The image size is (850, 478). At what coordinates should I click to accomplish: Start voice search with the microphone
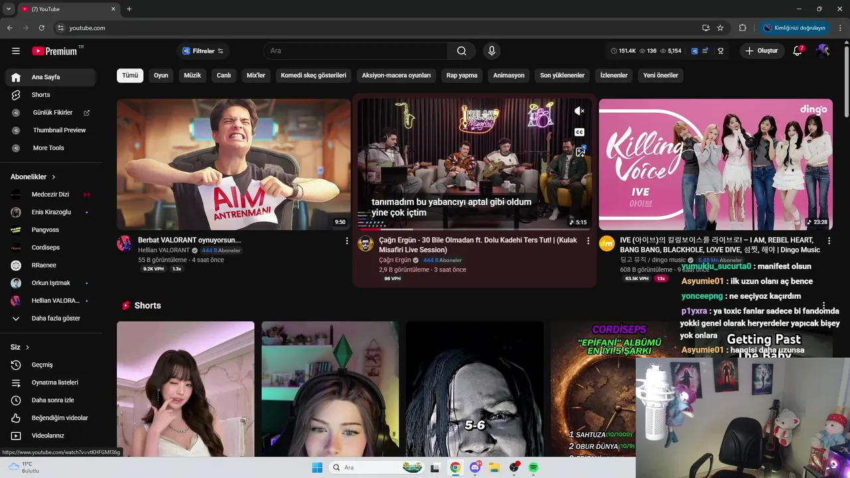click(x=491, y=51)
